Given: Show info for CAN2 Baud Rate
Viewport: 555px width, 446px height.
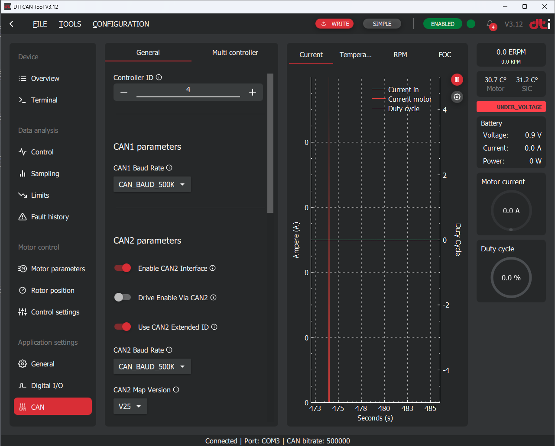Looking at the screenshot, I should pos(169,350).
